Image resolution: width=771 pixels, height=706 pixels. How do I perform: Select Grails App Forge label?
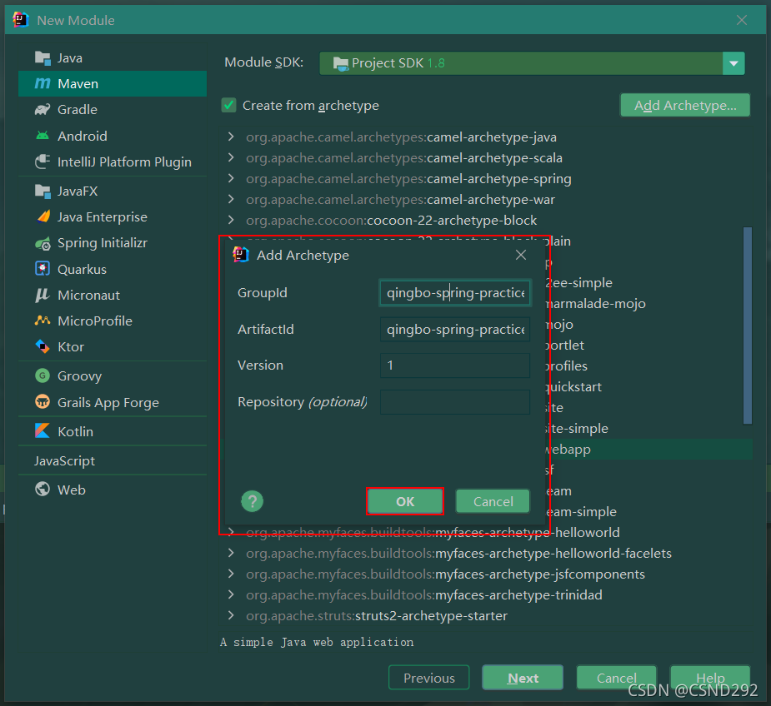[x=108, y=403]
